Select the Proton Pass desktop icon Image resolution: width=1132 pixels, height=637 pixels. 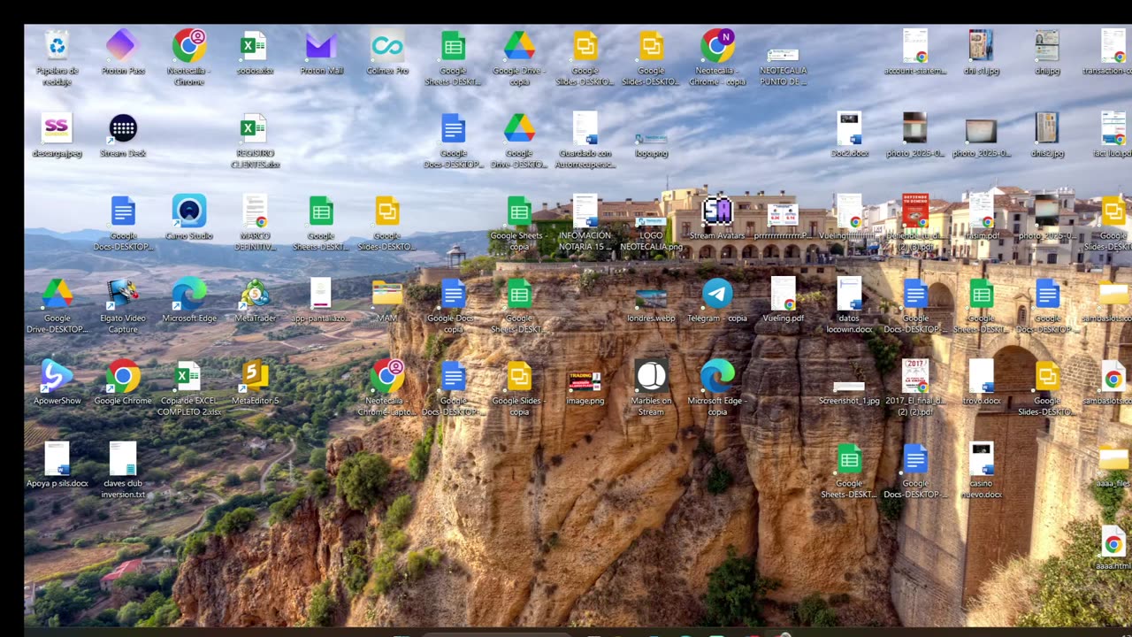[123, 46]
